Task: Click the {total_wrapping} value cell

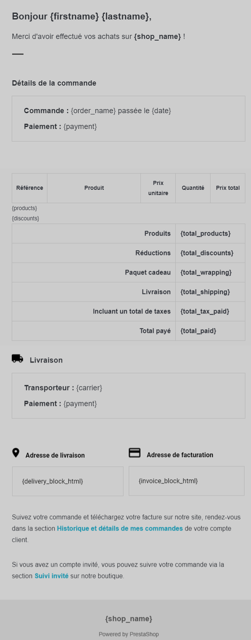Action: (x=206, y=273)
